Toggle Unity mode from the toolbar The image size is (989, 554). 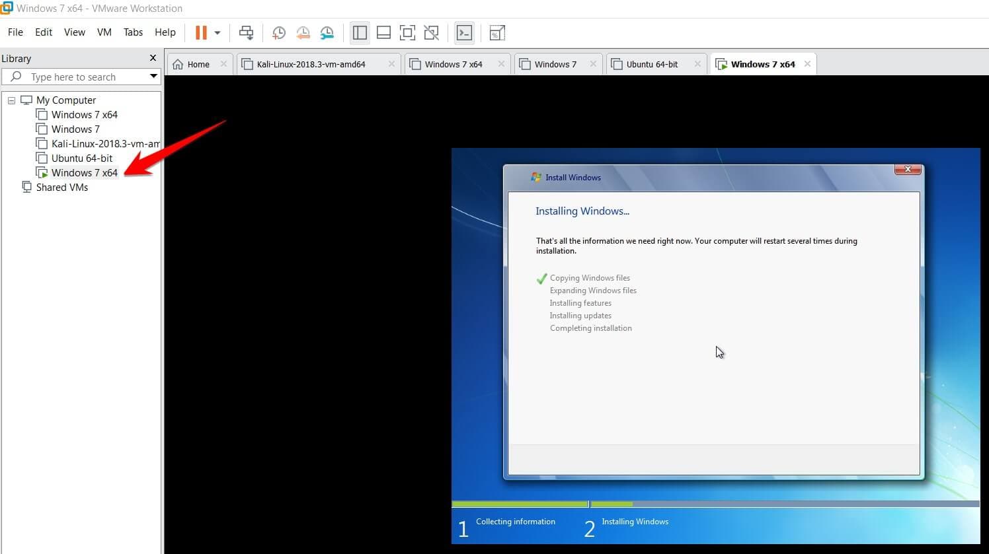(x=431, y=32)
